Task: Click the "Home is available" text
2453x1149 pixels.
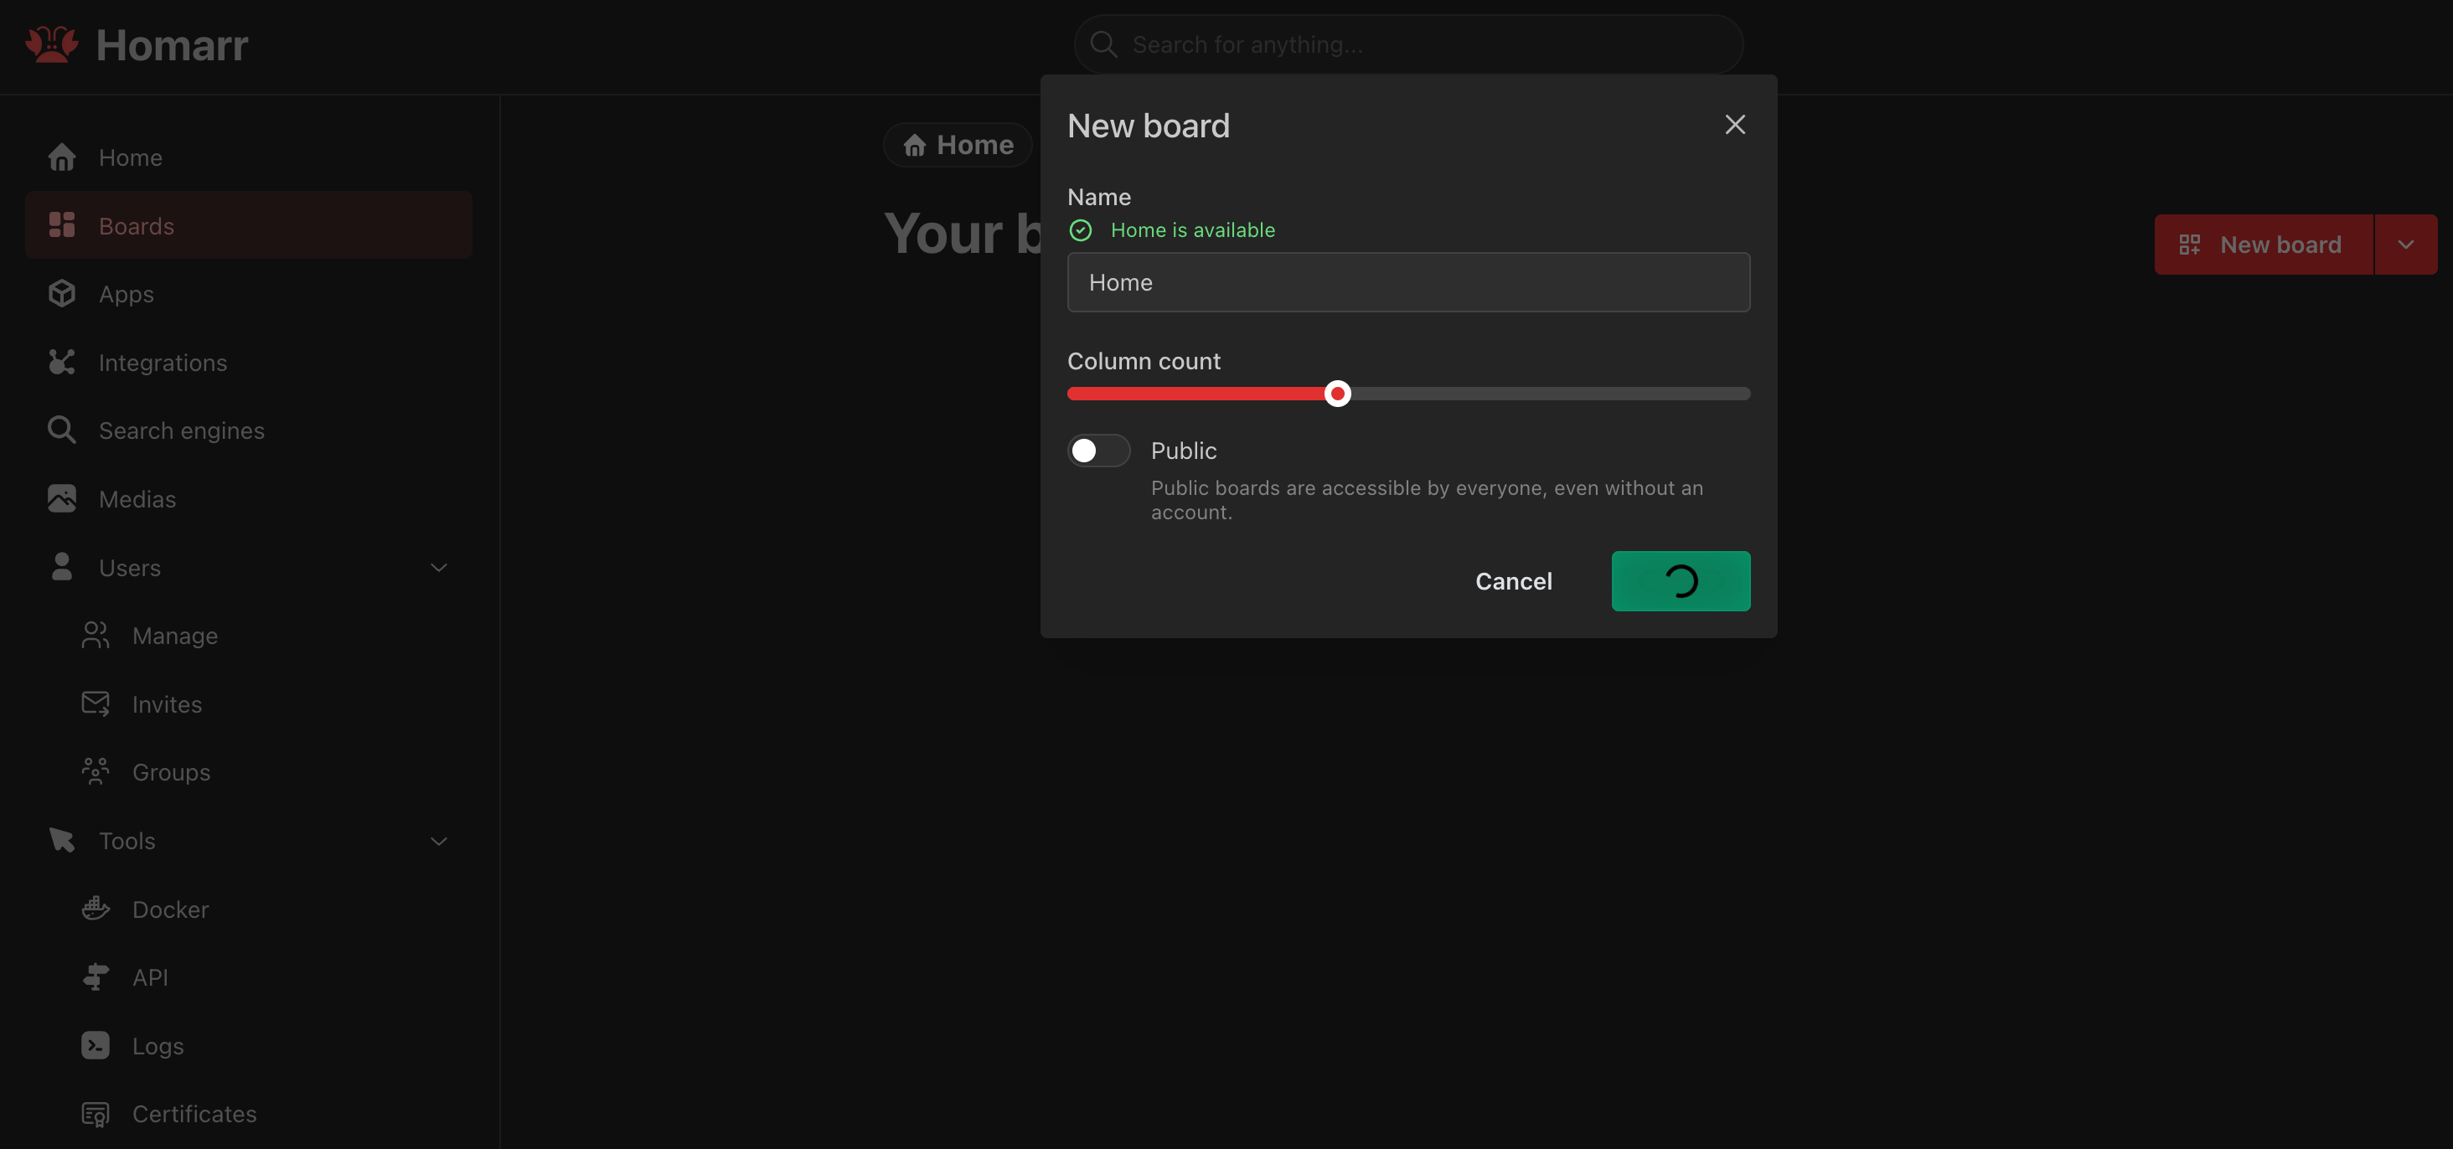Action: point(1193,230)
